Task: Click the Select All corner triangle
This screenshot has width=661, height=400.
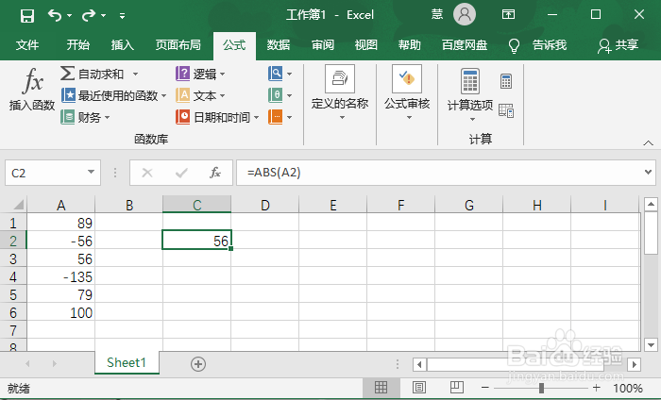Action: tap(18, 205)
